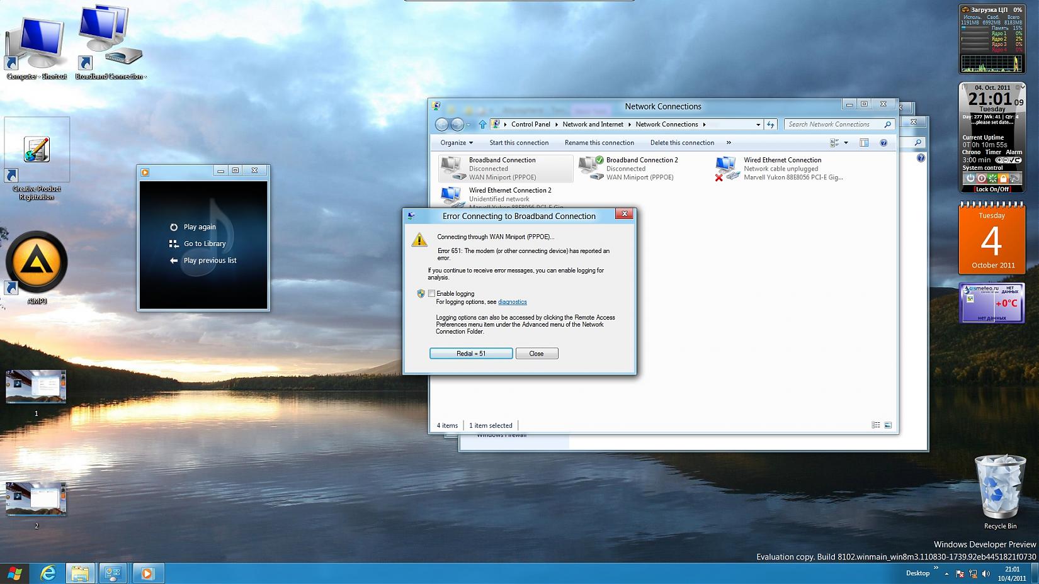Click Play again in the media player
This screenshot has width=1039, height=584.
point(199,227)
